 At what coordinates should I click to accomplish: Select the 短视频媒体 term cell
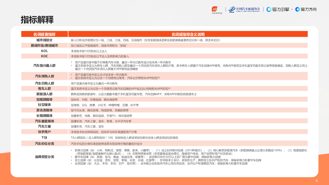(44, 99)
